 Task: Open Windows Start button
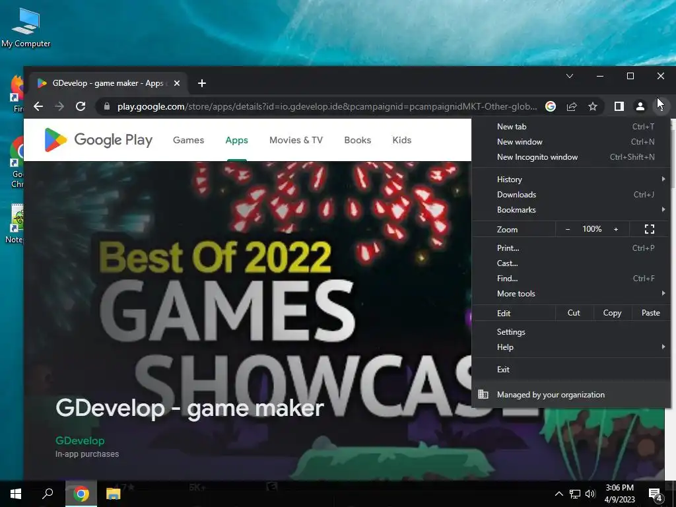[x=16, y=494]
